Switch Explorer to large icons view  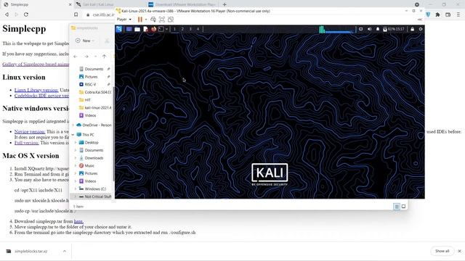click(404, 207)
